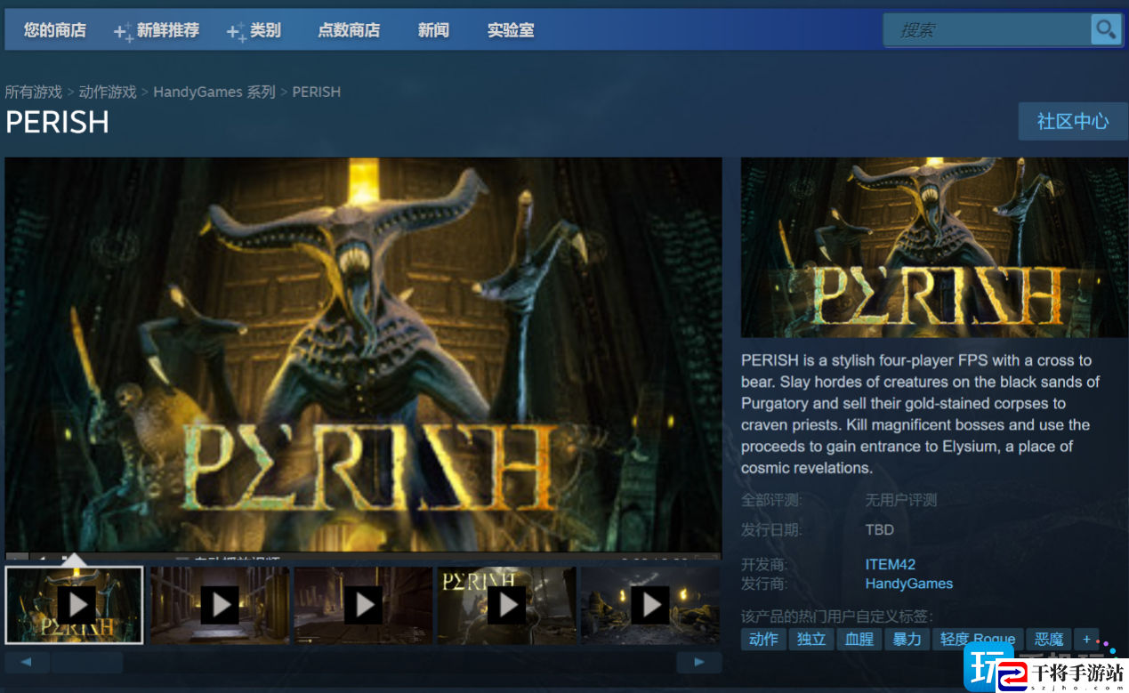Select the 独立 tag
Screen dimensions: 1129x693
point(811,639)
